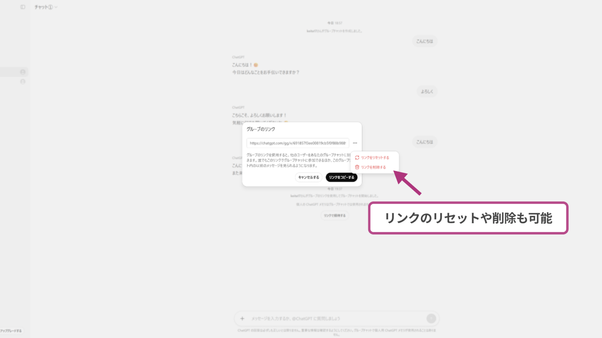Click the trash icon beside リンクを削除する
The height and width of the screenshot is (338, 602).
357,167
